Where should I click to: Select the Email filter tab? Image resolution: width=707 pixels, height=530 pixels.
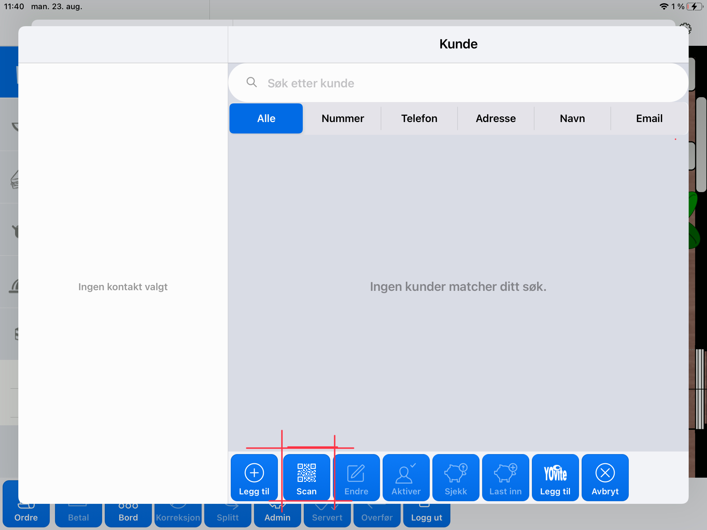pyautogui.click(x=649, y=118)
